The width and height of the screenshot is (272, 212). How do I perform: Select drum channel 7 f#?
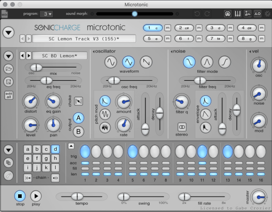[x=215, y=39]
